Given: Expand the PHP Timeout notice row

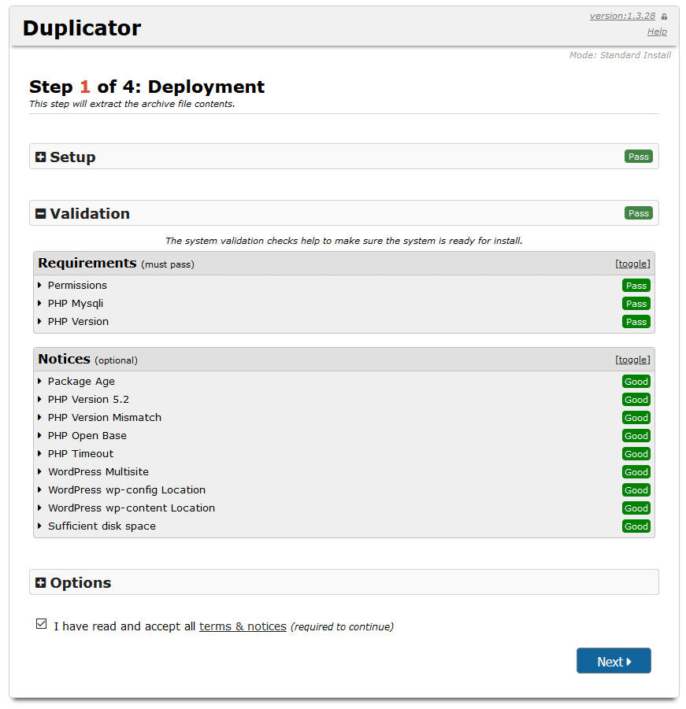Looking at the screenshot, I should [x=80, y=454].
